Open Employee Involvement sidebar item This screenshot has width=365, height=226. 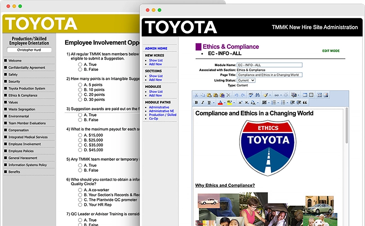pyautogui.click(x=25, y=144)
